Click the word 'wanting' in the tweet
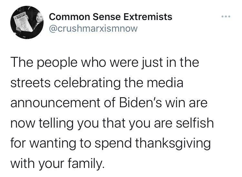242x177 pixels. 53,143
